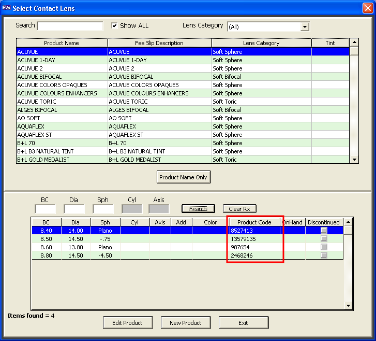Click the disabled Axis filter field

pyautogui.click(x=159, y=209)
